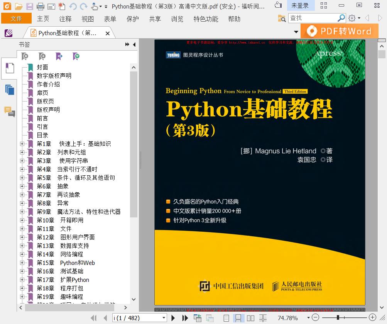Image resolution: width=387 pixels, height=324 pixels.
Task: Open the folder search icon beside 查找
Action: pyautogui.click(x=282, y=18)
